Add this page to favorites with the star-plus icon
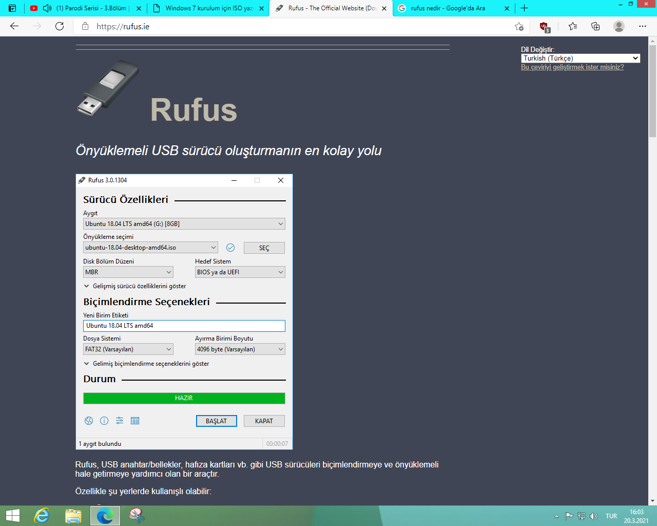The width and height of the screenshot is (657, 526). tap(519, 27)
